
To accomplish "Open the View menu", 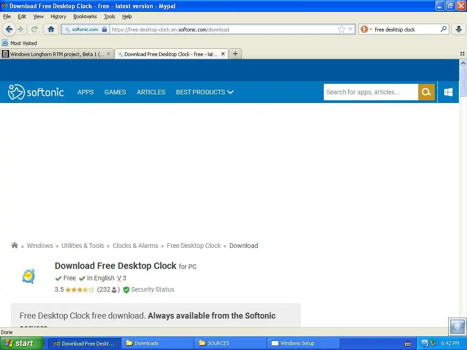I will 38,16.
